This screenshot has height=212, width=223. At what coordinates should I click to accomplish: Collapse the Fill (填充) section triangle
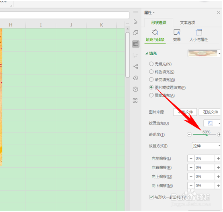147,54
